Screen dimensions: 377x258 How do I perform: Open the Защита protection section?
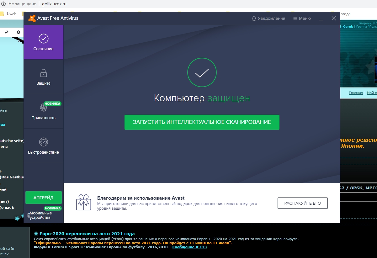tap(44, 77)
